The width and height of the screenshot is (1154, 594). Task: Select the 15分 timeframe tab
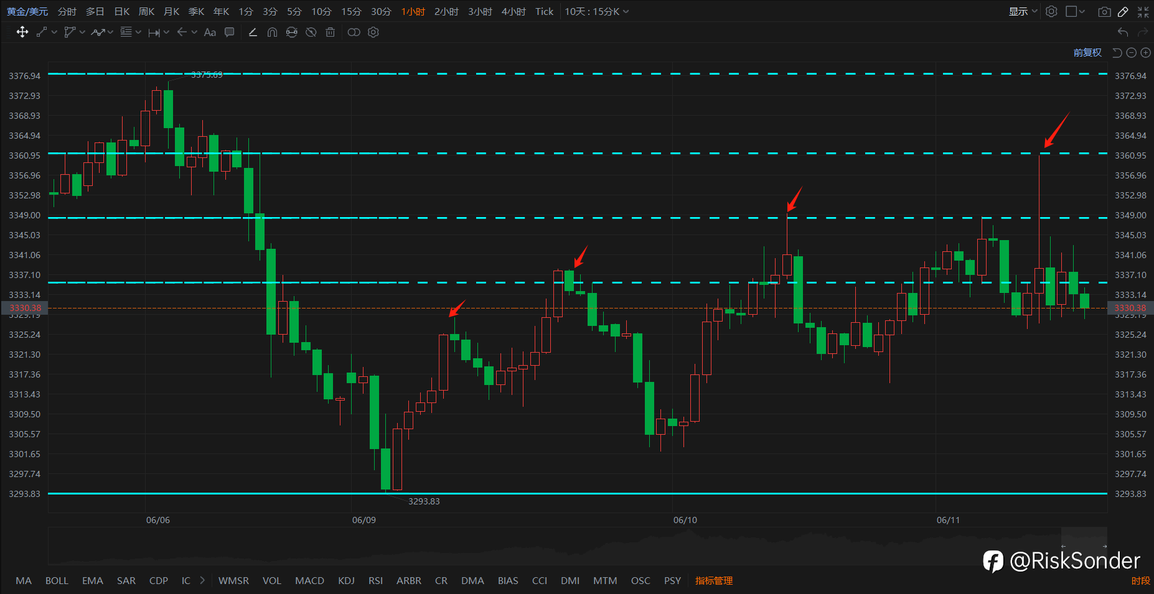pos(351,11)
